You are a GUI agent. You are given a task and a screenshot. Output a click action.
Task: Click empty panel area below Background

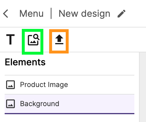click(70, 118)
